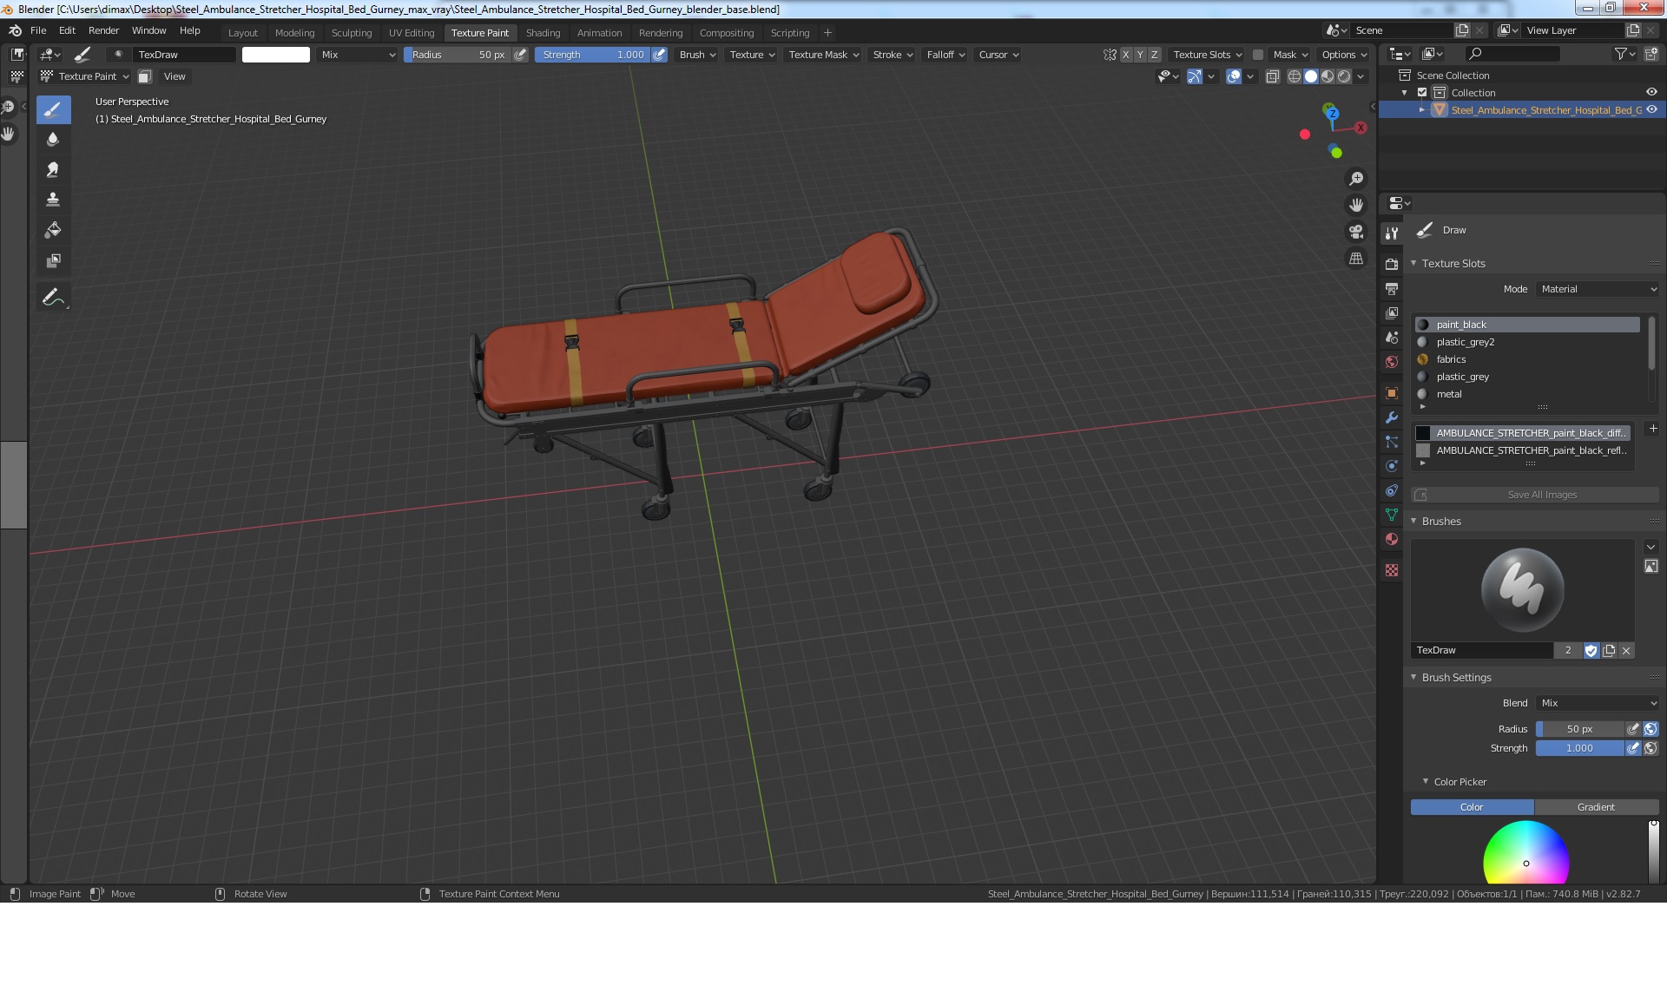
Task: Select the Clone stamp tool
Action: tap(53, 200)
